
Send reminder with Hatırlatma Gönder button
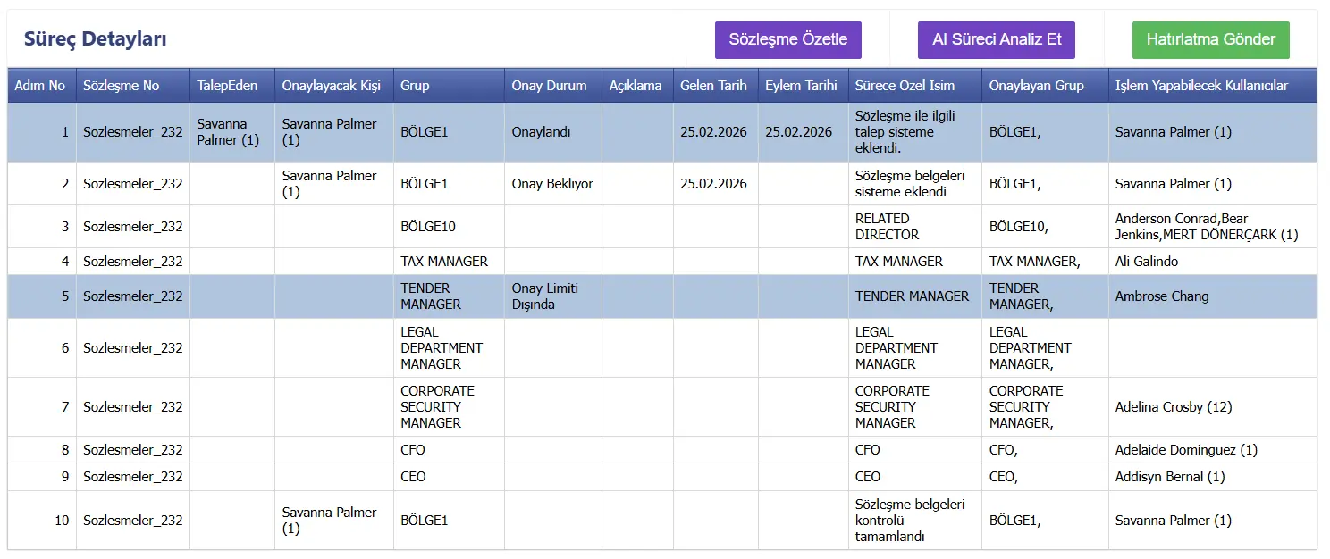coord(1210,40)
